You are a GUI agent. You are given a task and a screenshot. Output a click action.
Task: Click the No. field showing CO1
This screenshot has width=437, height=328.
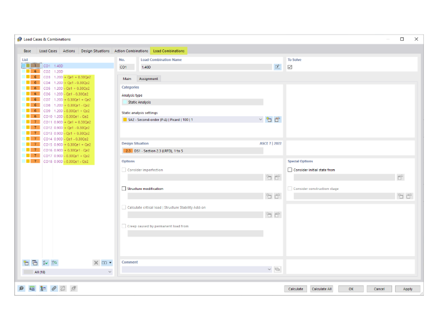[127, 67]
